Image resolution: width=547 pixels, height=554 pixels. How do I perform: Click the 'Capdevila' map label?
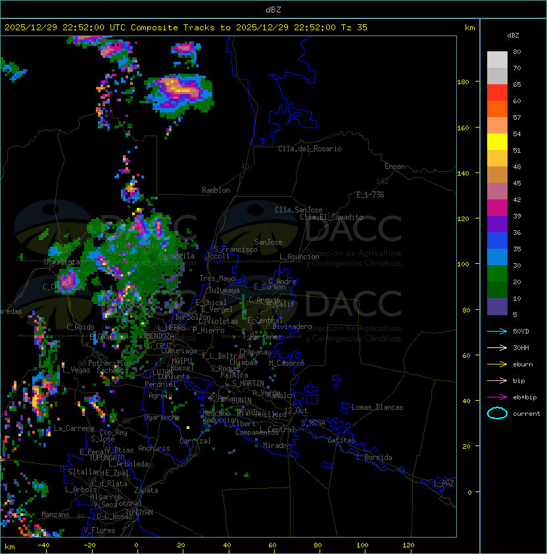pyautogui.click(x=176, y=256)
